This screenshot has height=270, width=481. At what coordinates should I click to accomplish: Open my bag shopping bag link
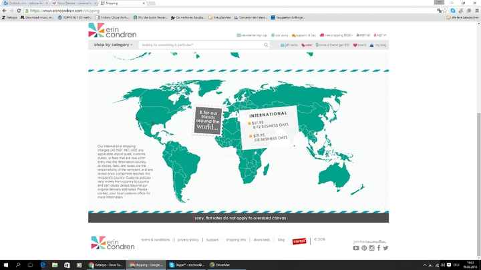[x=378, y=45]
